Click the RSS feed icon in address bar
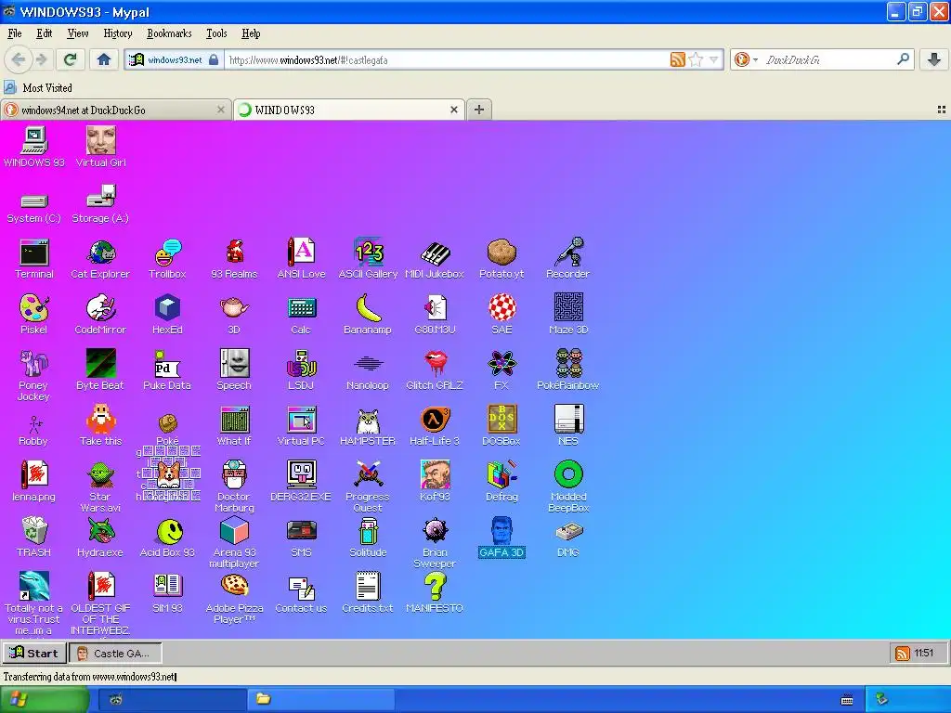951x713 pixels. click(677, 59)
